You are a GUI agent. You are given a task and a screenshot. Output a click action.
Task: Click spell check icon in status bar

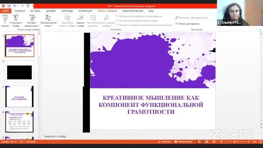[x=21, y=142]
